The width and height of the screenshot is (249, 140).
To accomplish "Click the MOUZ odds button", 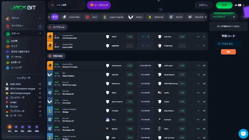I will tap(130, 37).
